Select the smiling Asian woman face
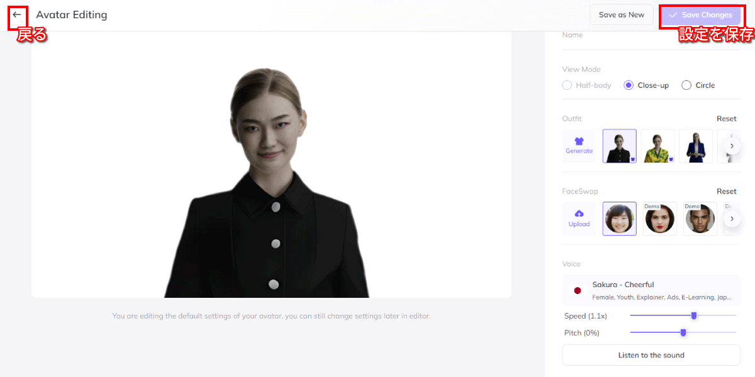This screenshot has width=755, height=377. [x=620, y=219]
